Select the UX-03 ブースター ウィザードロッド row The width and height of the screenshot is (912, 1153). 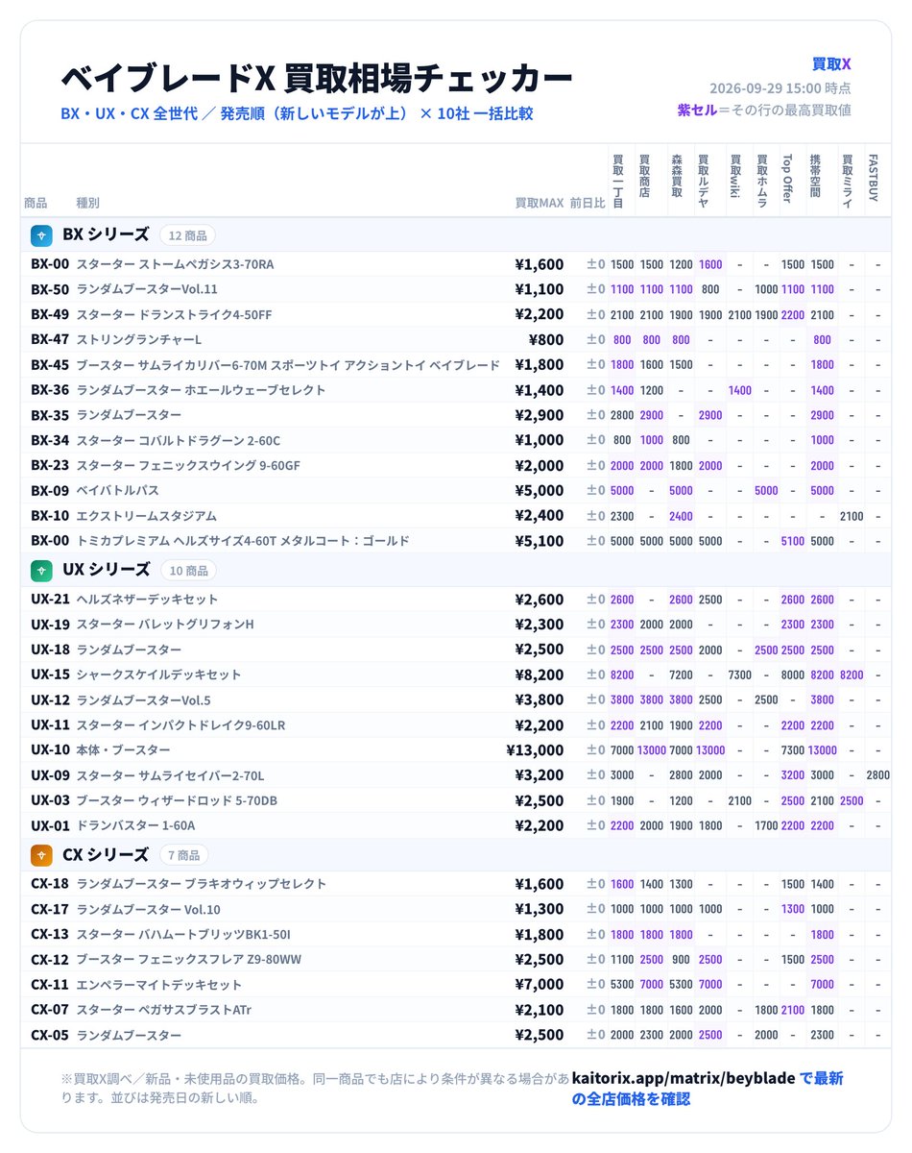click(456, 800)
